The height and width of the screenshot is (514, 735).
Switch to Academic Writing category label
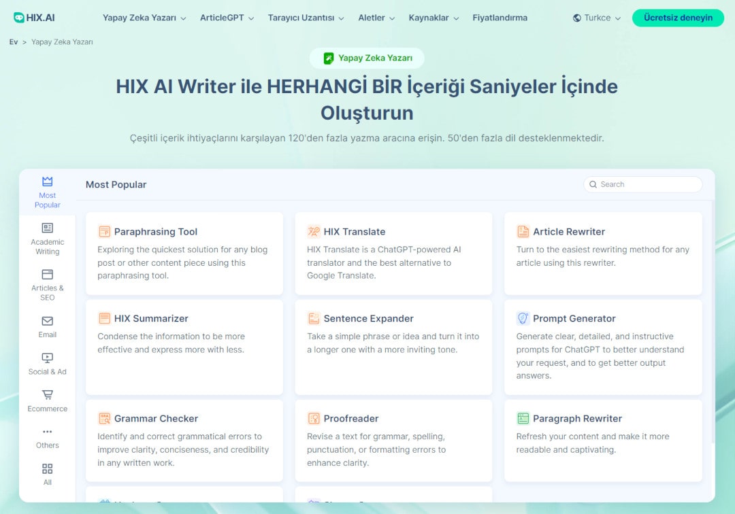point(48,247)
